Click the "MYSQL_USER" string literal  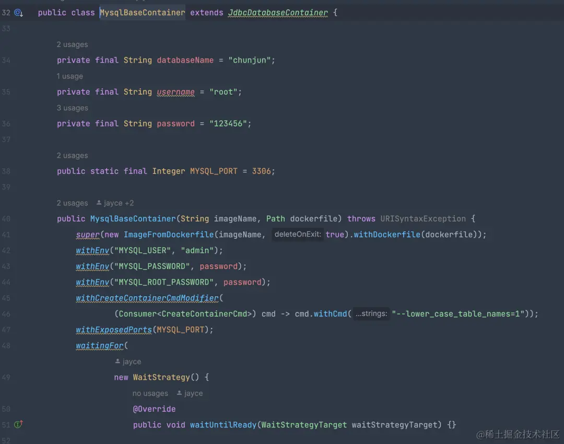pyautogui.click(x=143, y=250)
